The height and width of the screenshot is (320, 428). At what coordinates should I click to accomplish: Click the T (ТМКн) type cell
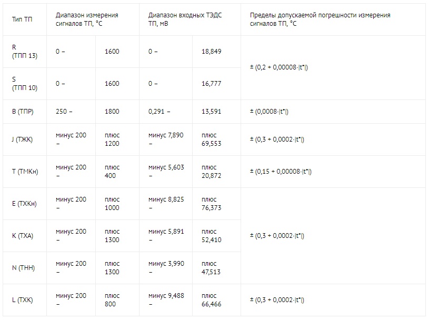coord(25,172)
